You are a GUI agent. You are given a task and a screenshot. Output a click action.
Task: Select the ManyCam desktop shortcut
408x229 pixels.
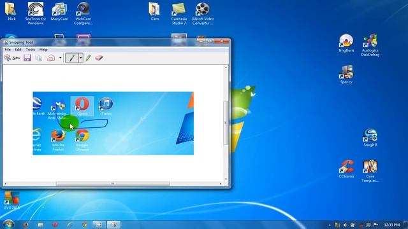[59, 11]
